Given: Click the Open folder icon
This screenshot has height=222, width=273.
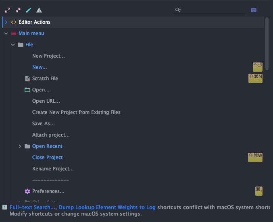Looking at the screenshot, I should [x=27, y=90].
